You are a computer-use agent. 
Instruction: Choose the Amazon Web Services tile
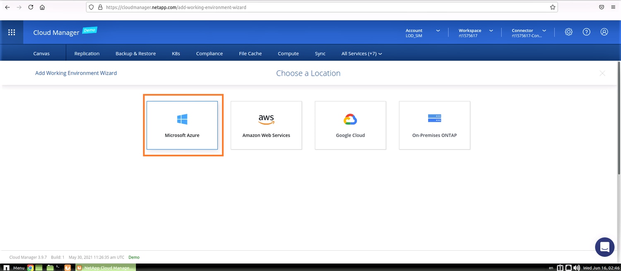pyautogui.click(x=266, y=125)
